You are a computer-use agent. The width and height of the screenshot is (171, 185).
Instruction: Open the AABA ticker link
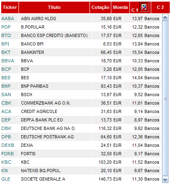coord(8,18)
